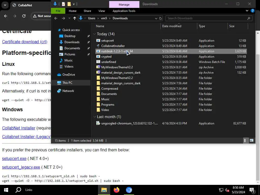
Task: Sort files by the Name column
Action: click(100, 26)
